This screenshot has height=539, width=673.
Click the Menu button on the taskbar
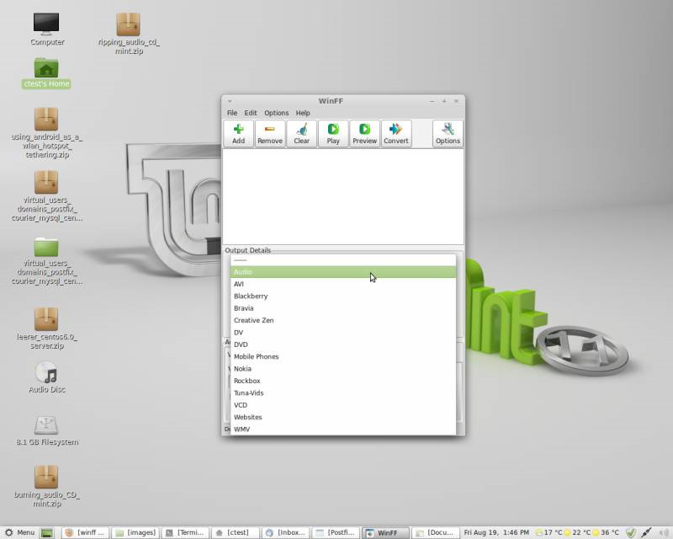[x=19, y=532]
